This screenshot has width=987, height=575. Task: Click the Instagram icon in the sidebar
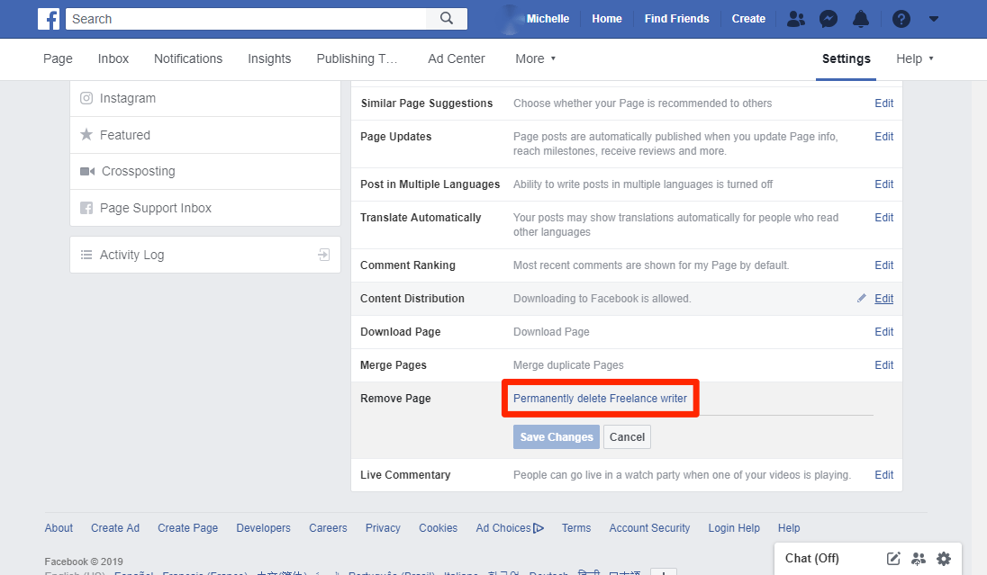[x=86, y=98]
